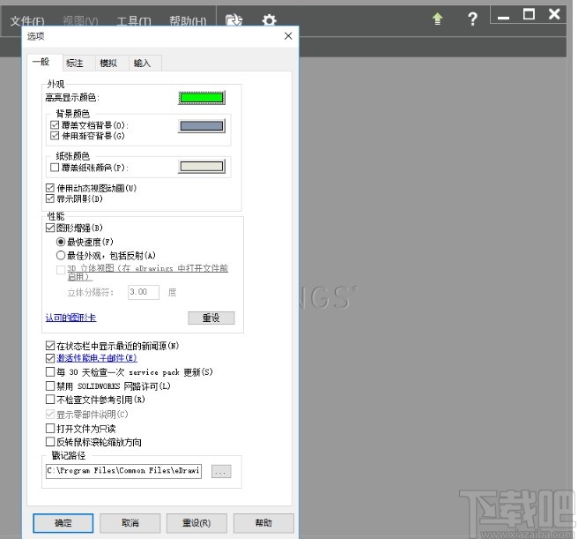Toggle the 3D 立体视图 checkbox
This screenshot has height=539, width=578.
tap(61, 270)
